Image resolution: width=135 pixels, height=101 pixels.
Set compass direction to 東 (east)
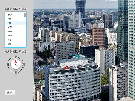click(x=24, y=65)
